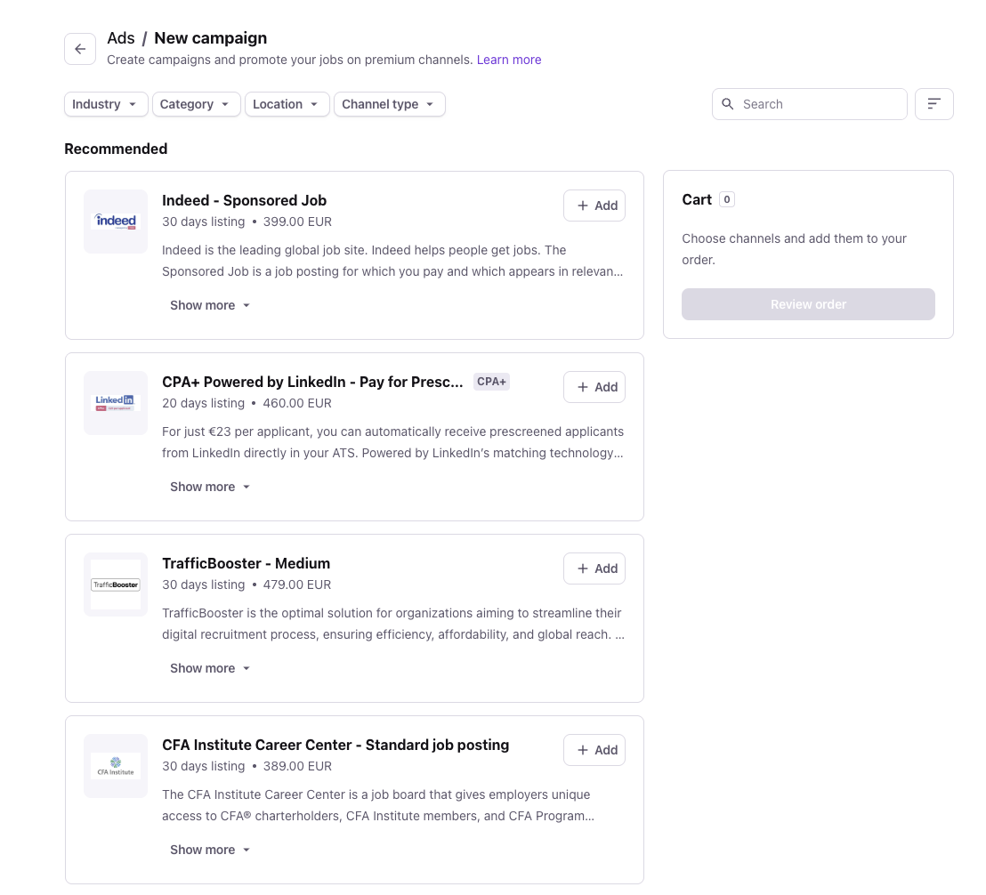
Task: Expand Show more for CFA Institute listing
Action: [210, 850]
